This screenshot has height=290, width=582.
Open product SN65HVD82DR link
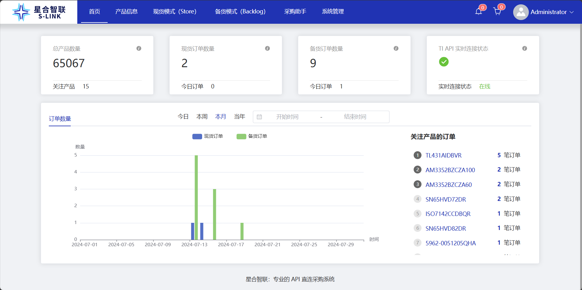click(x=446, y=228)
